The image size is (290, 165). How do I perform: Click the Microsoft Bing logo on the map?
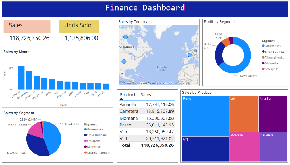click(121, 82)
